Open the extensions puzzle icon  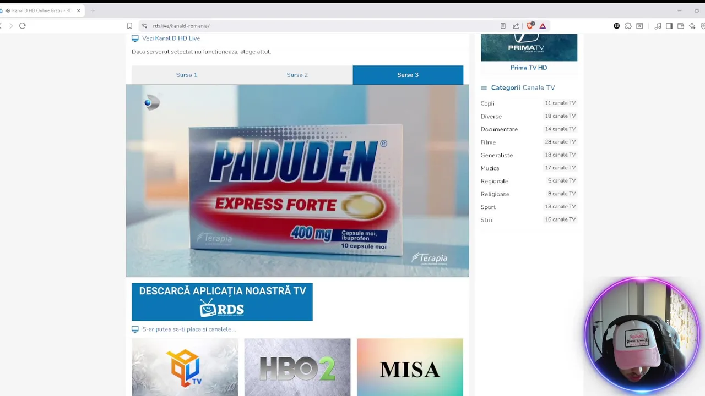(628, 26)
